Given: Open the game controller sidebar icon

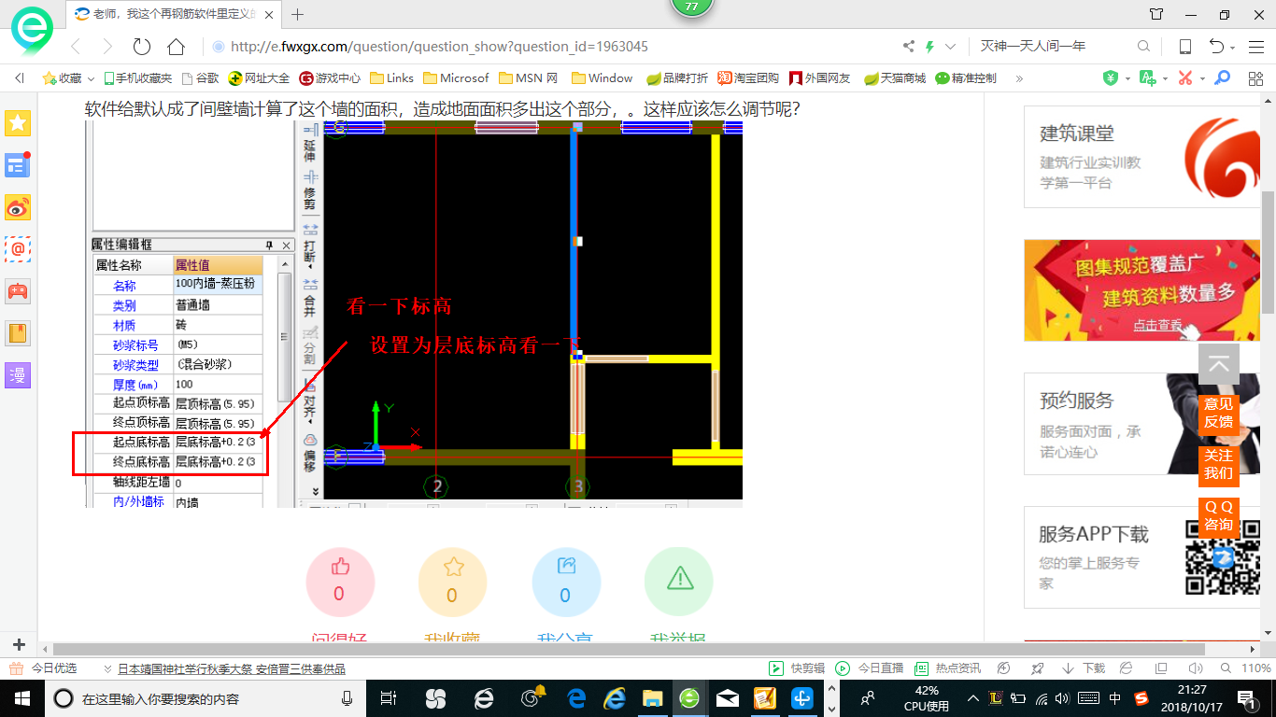Looking at the screenshot, I should (18, 290).
